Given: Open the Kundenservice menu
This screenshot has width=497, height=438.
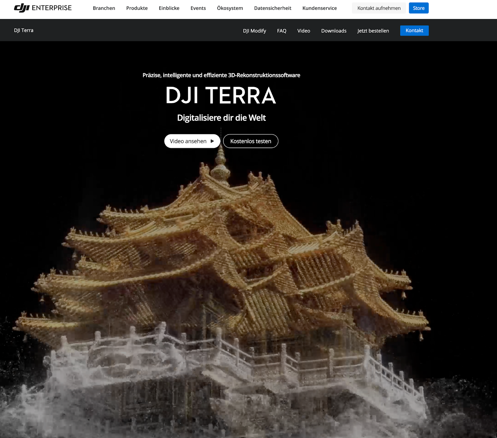Looking at the screenshot, I should (320, 8).
